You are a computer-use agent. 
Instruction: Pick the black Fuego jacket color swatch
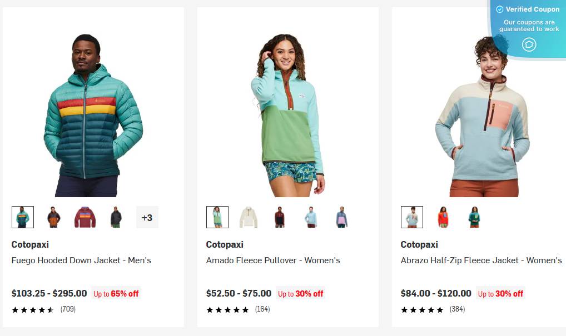pos(116,217)
